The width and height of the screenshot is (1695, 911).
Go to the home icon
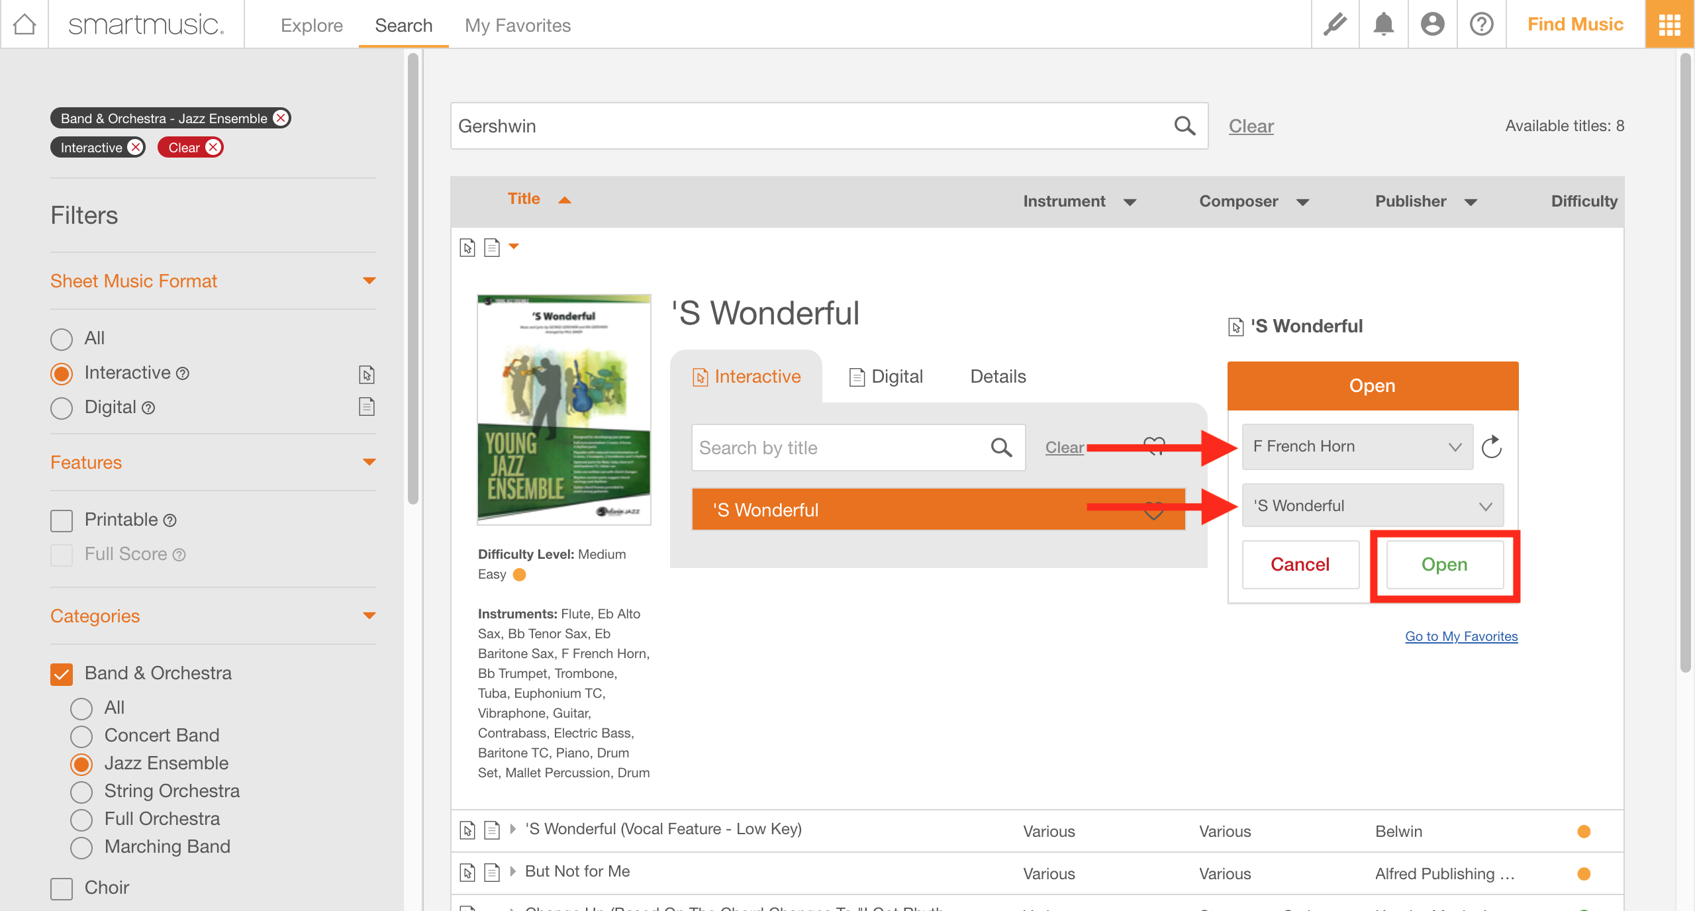[24, 24]
